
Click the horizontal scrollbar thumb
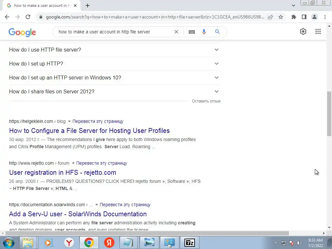147,233
